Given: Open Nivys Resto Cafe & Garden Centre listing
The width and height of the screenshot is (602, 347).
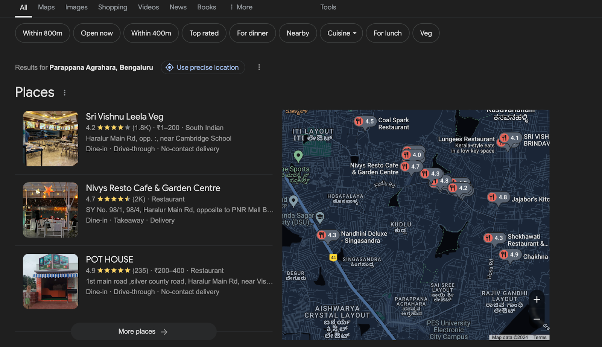Looking at the screenshot, I should point(153,188).
